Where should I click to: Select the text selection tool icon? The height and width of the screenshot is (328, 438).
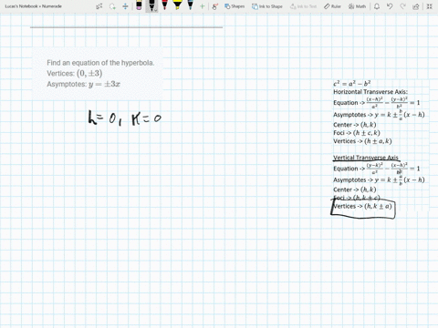coord(99,6)
